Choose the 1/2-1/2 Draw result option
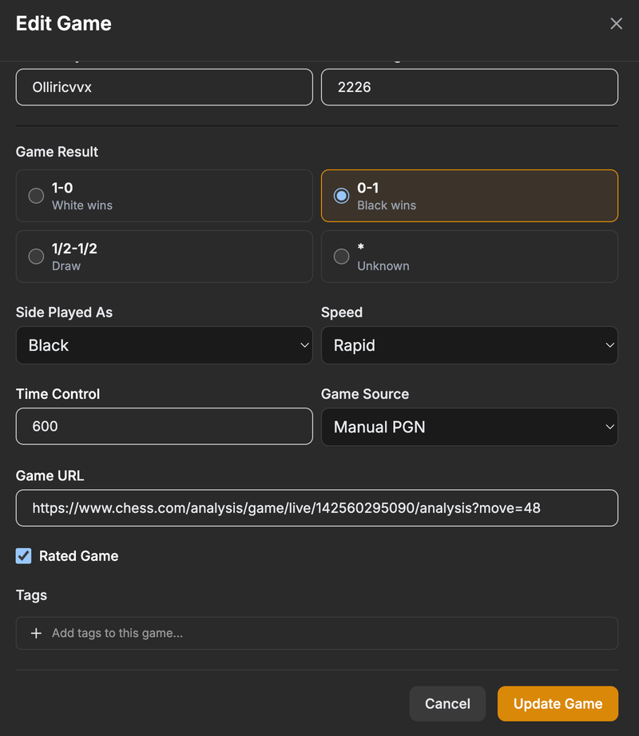The image size is (639, 736). point(36,257)
